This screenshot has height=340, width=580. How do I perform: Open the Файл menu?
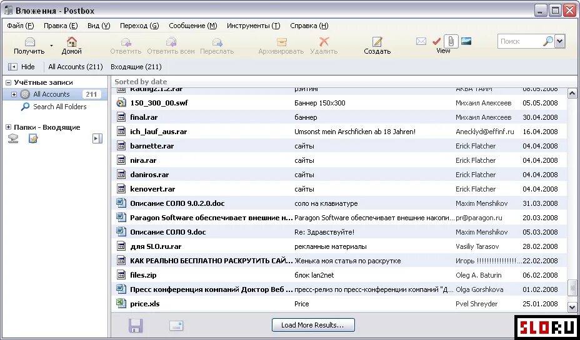21,26
